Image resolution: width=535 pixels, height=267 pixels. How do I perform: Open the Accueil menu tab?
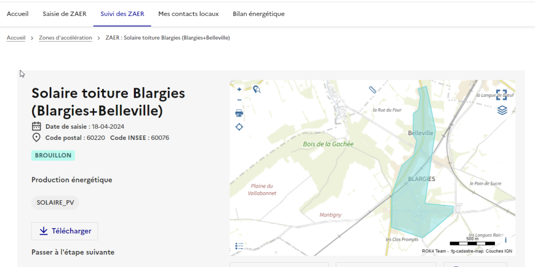point(18,14)
